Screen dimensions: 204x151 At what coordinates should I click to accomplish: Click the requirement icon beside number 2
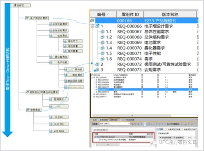(97, 64)
